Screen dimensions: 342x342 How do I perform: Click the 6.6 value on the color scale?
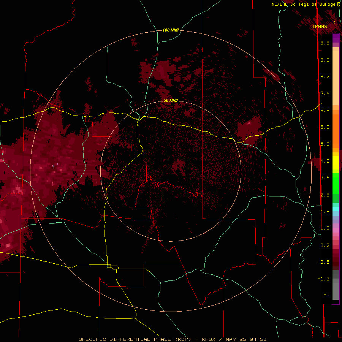tap(325, 111)
